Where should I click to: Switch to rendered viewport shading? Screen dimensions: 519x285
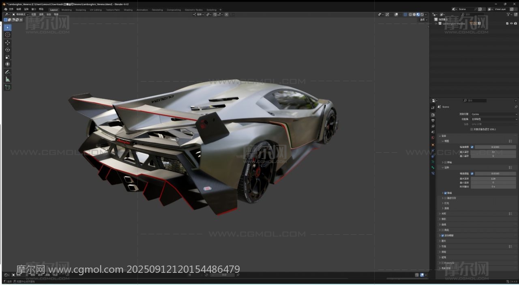[x=422, y=14]
